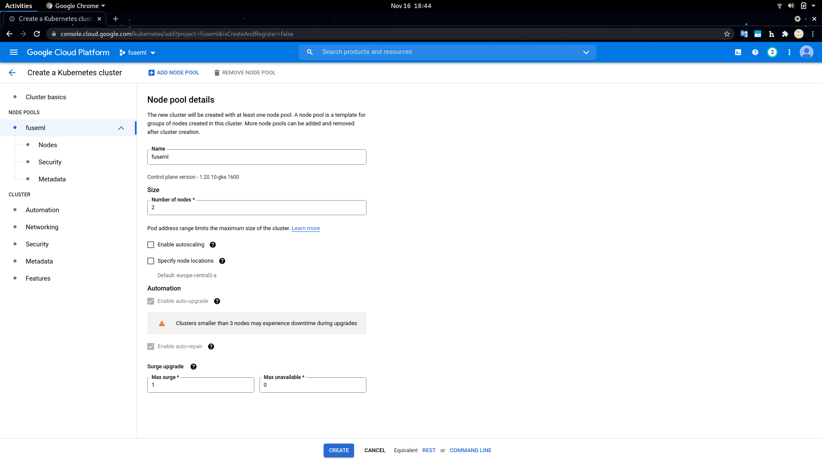Toggle the Enable auto-repair checkbox

pos(150,346)
